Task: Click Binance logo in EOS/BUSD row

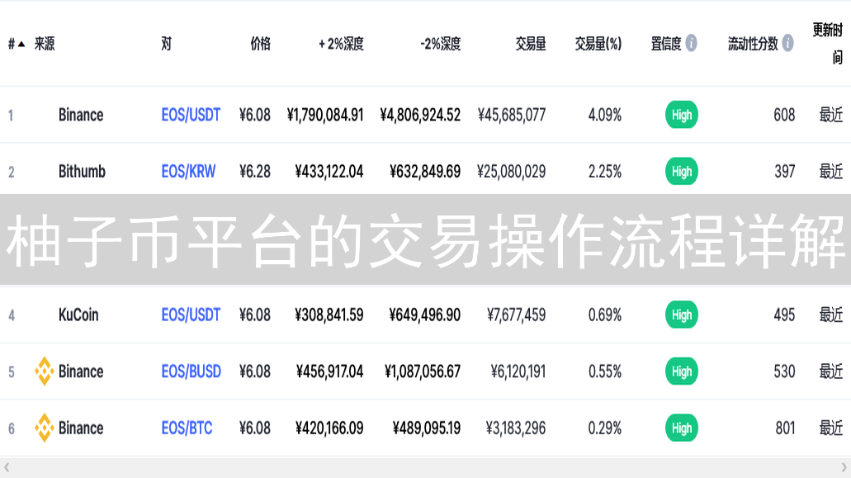Action: [x=44, y=372]
